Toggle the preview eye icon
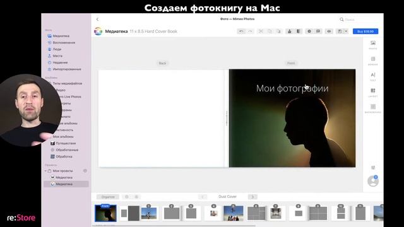Image resolution: width=404 pixels, height=227 pixels. pyautogui.click(x=329, y=32)
